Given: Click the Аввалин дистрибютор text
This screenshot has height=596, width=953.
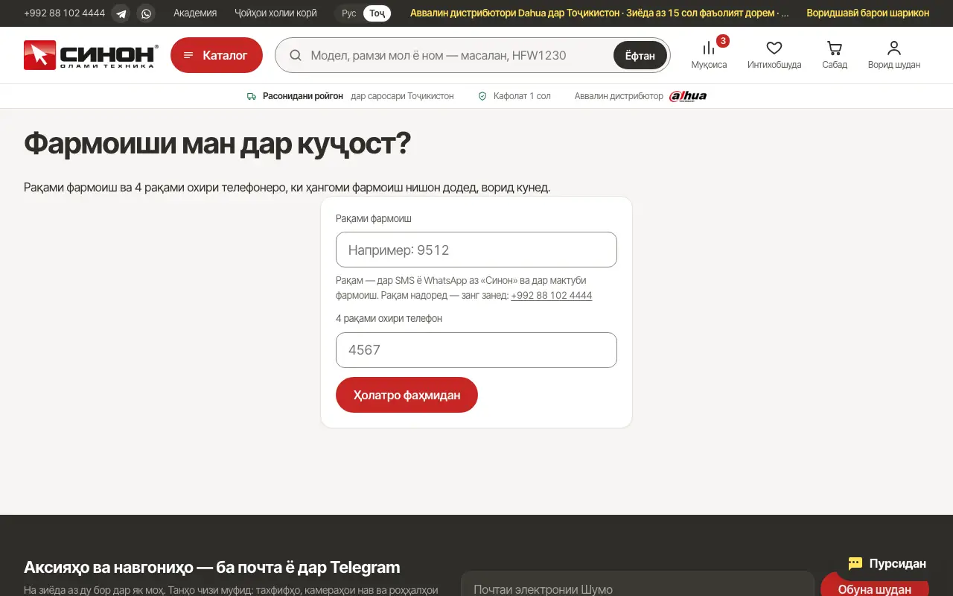Looking at the screenshot, I should [619, 96].
